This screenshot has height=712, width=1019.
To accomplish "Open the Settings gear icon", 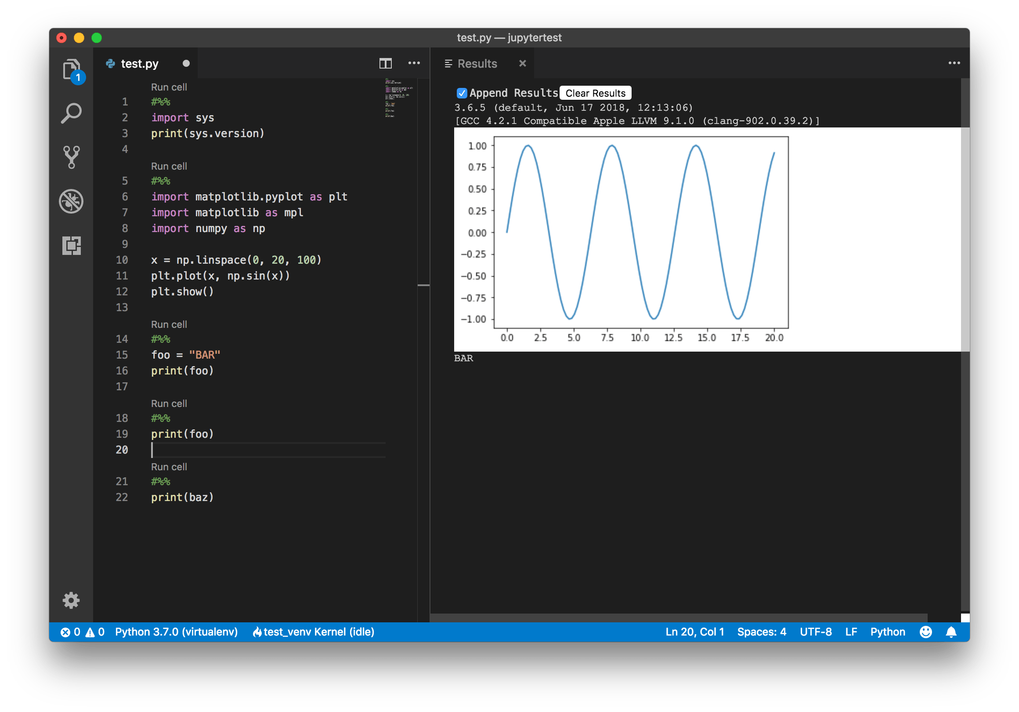I will point(71,600).
